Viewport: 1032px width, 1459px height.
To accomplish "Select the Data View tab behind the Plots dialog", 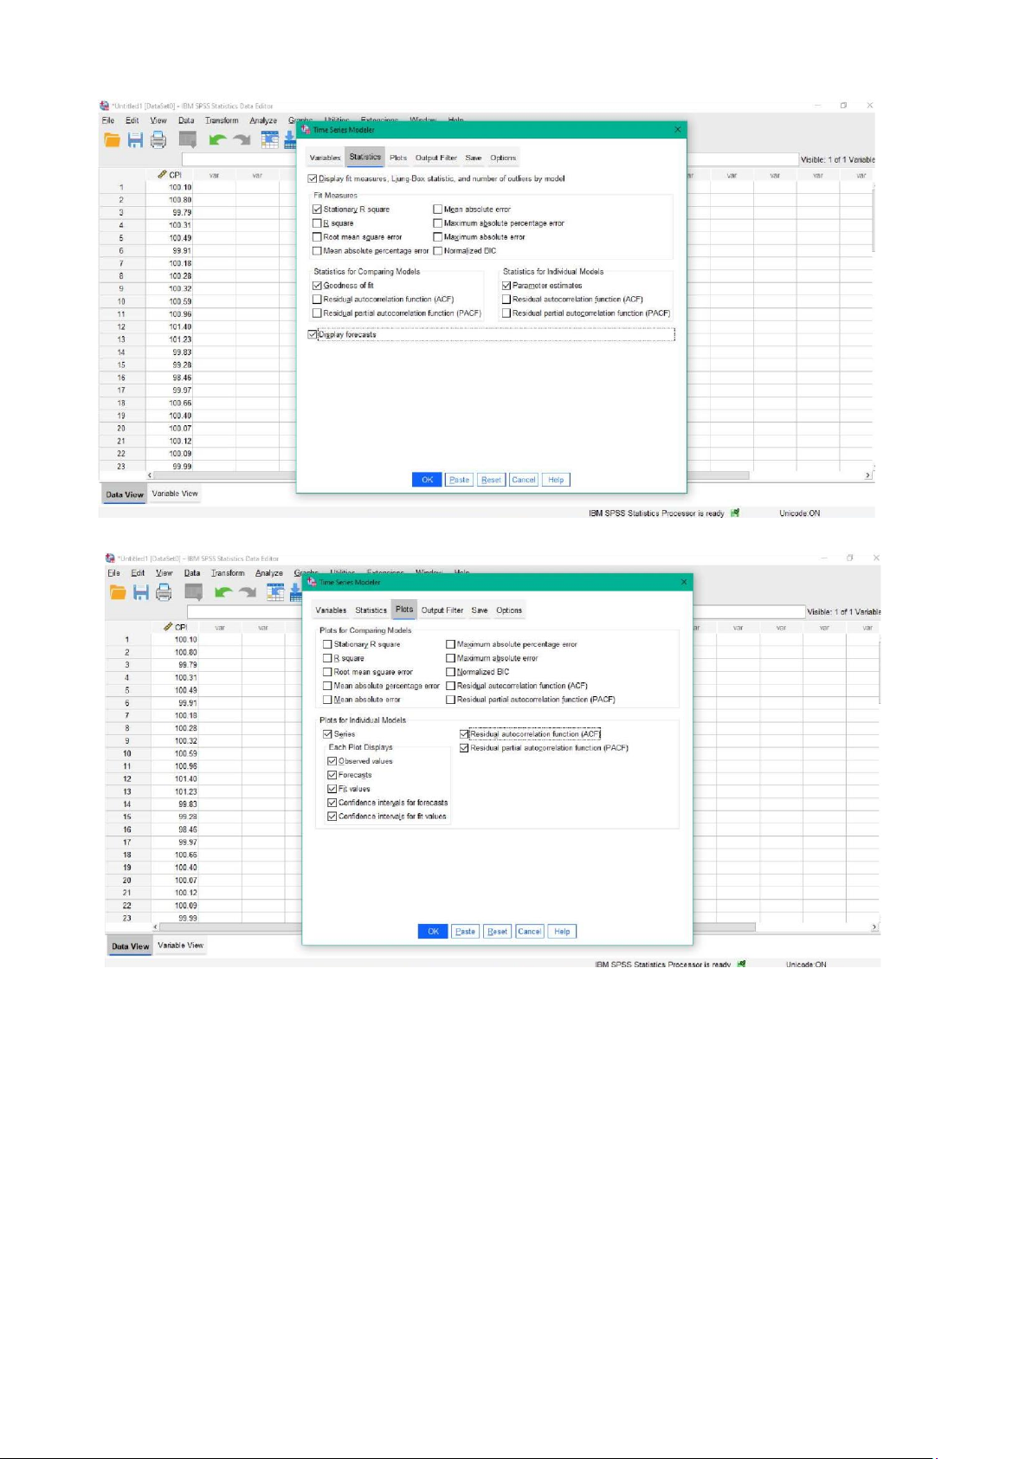I will point(131,946).
